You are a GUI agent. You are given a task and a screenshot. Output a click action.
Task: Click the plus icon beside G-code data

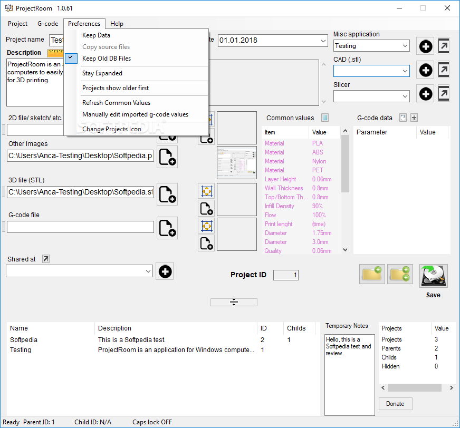coord(414,118)
